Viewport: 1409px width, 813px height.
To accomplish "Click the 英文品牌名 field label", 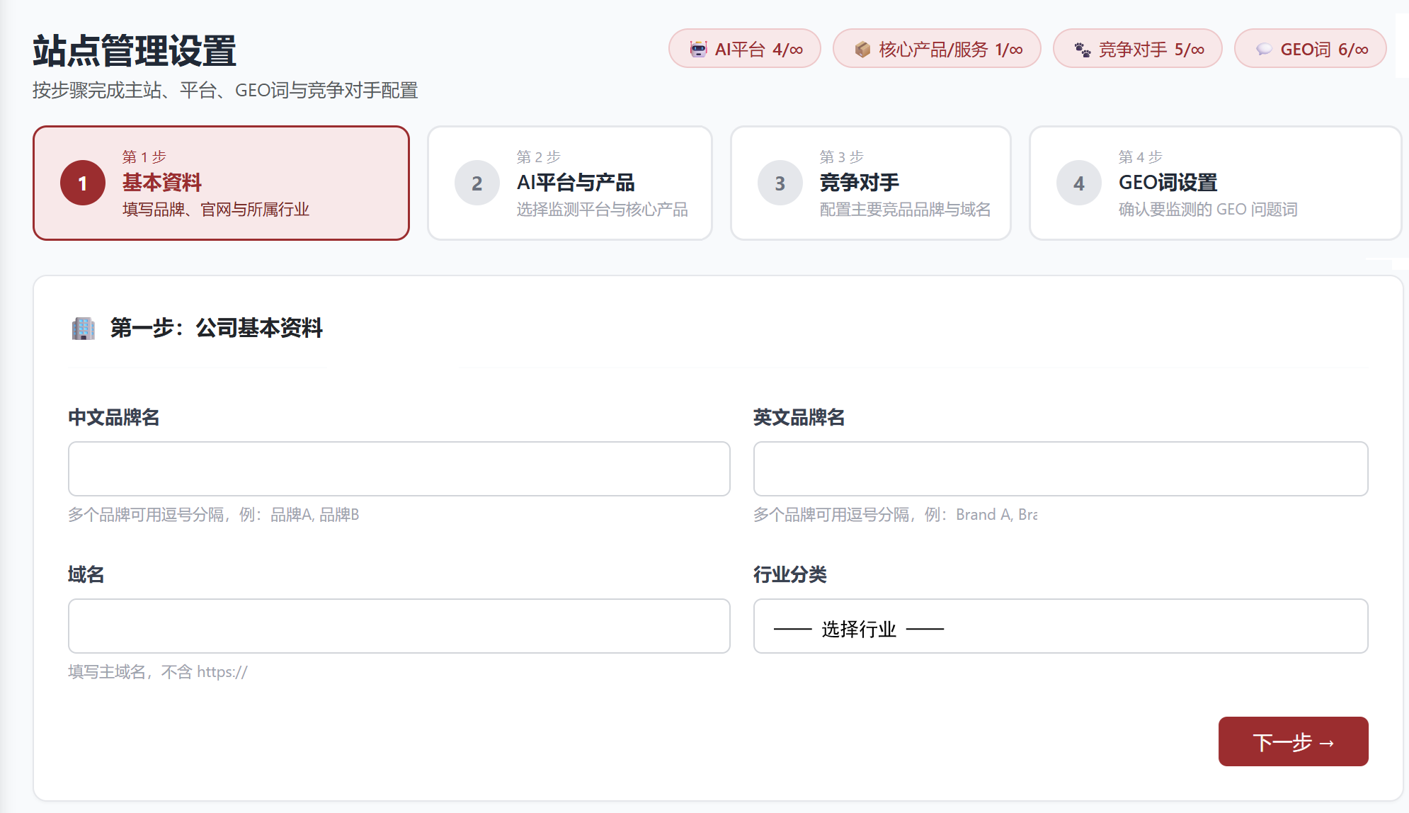I will 799,417.
